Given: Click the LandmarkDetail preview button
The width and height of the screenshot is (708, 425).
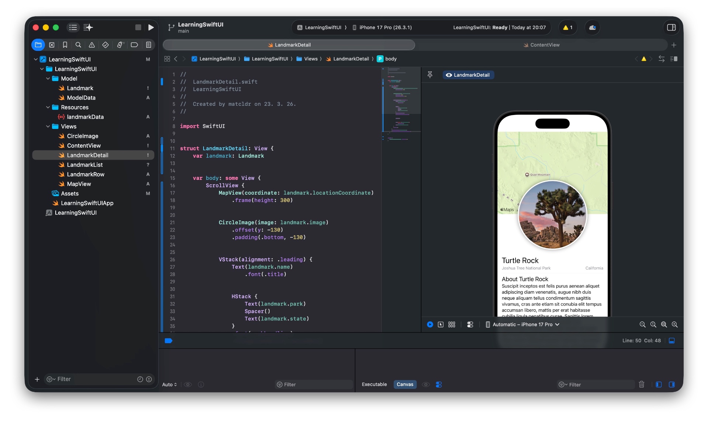Looking at the screenshot, I should point(468,75).
